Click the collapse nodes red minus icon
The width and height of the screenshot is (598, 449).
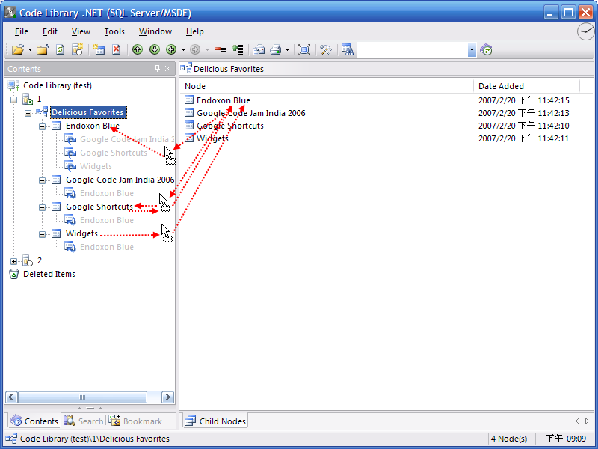(220, 49)
